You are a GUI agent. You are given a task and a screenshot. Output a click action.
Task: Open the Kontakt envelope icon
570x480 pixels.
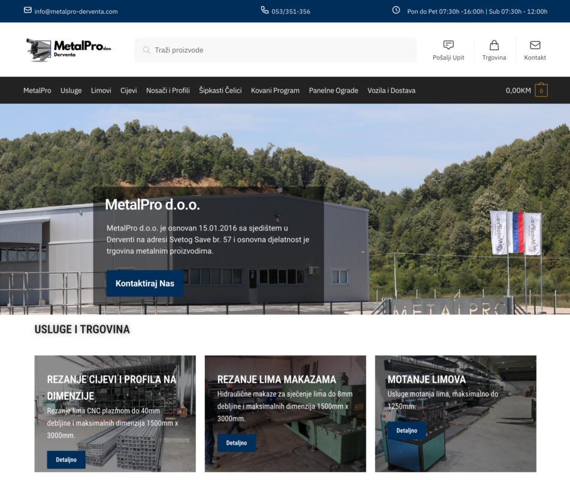(535, 45)
